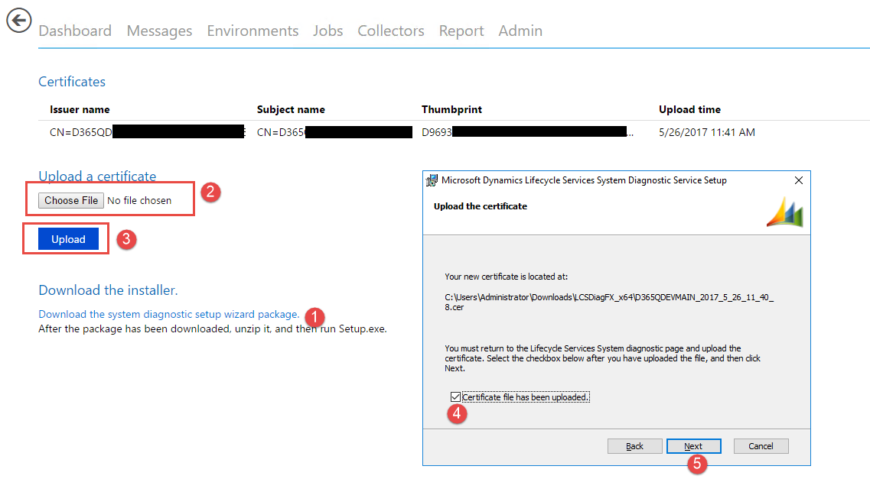This screenshot has width=870, height=479.
Task: Click the certificate path text in the wizard
Action: click(609, 303)
